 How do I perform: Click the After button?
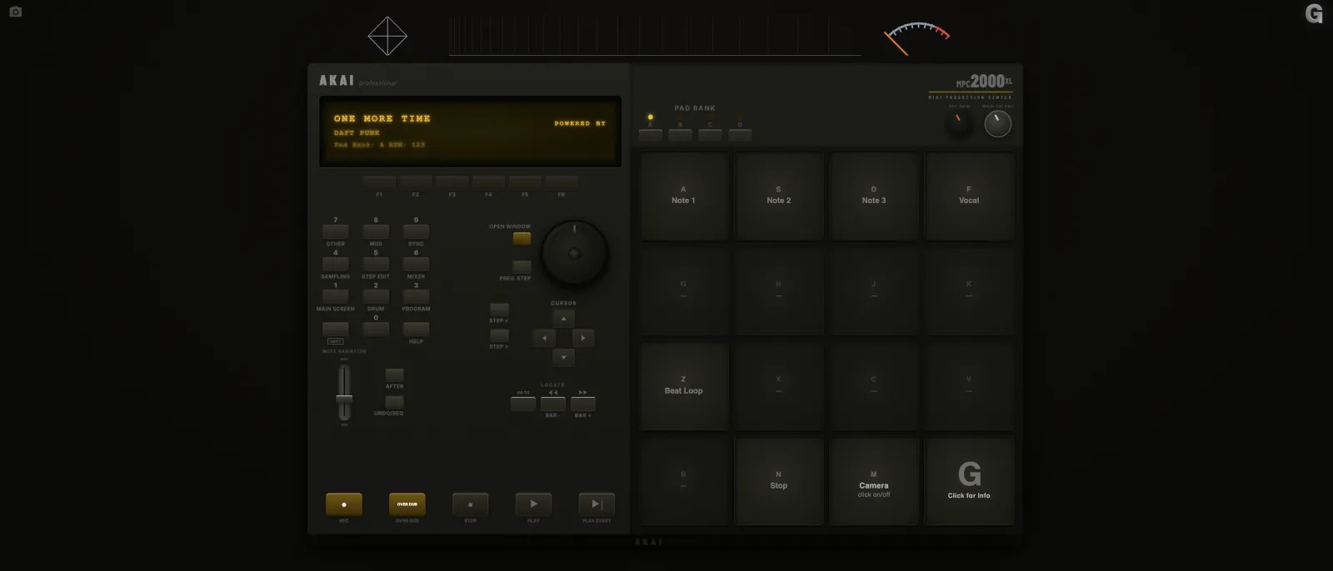pos(394,375)
